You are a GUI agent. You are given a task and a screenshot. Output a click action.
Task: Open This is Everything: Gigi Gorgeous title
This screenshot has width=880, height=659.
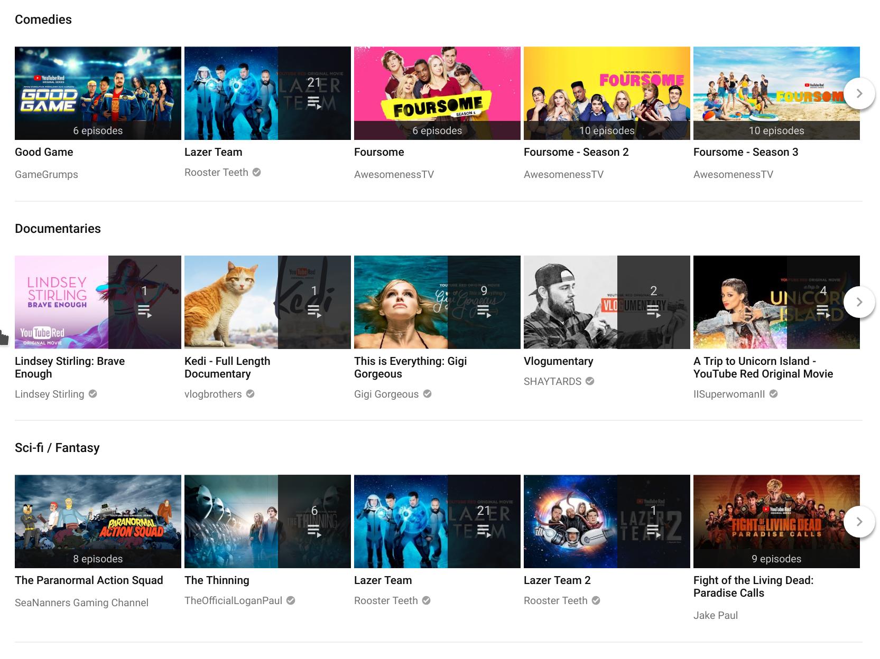tap(410, 368)
